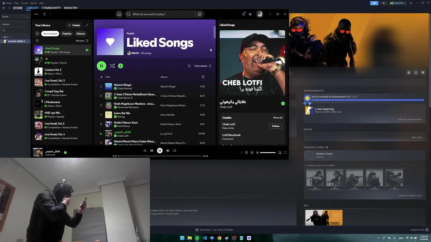Clear the library filters with X
The image size is (431, 242).
pos(37,34)
